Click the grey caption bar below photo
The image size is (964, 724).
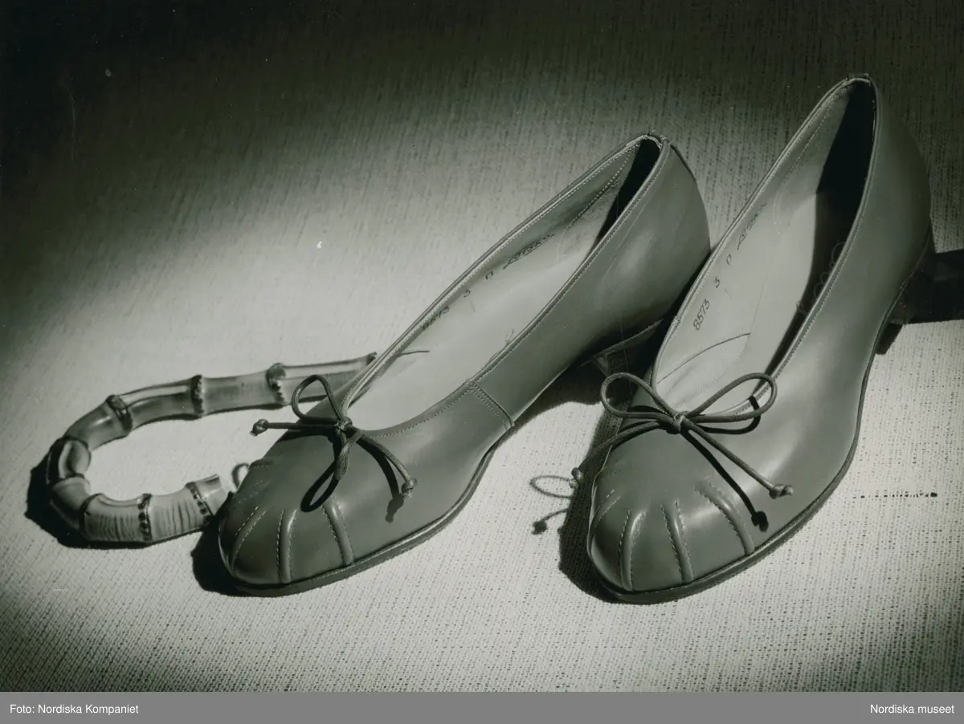click(482, 708)
